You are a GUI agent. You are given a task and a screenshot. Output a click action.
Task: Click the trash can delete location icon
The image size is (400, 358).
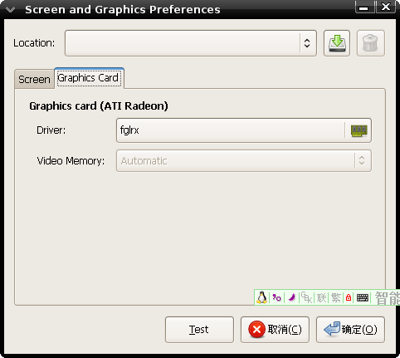point(370,43)
